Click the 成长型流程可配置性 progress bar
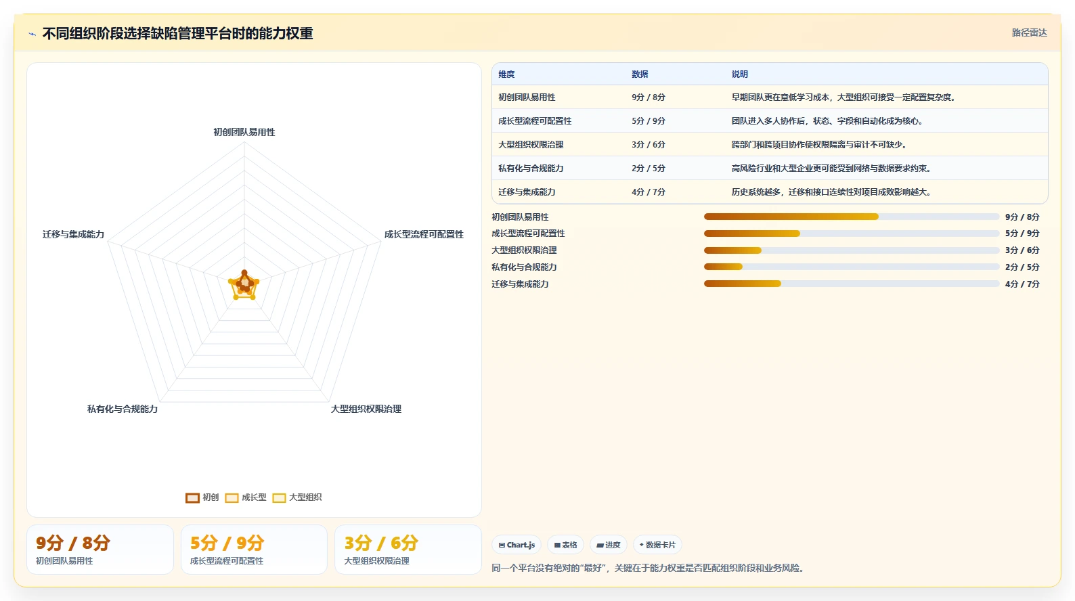The width and height of the screenshot is (1075, 601). coord(852,233)
